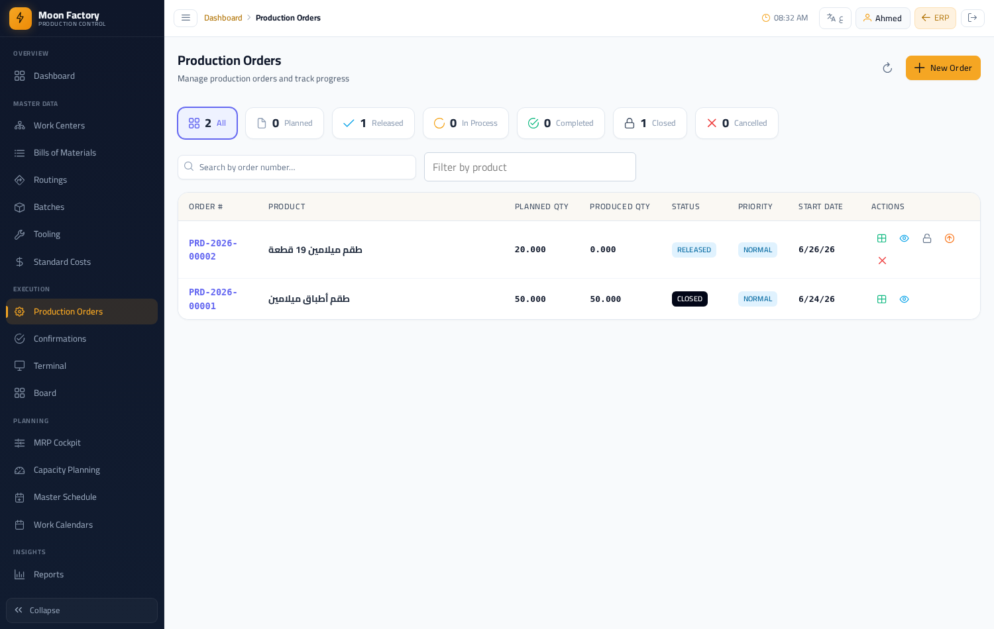Click the NORMAL priority badge for PRD-2026-00001
994x629 pixels.
pyautogui.click(x=757, y=299)
